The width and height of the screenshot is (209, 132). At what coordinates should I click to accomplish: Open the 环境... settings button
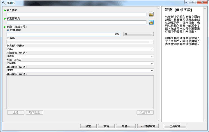126,126
